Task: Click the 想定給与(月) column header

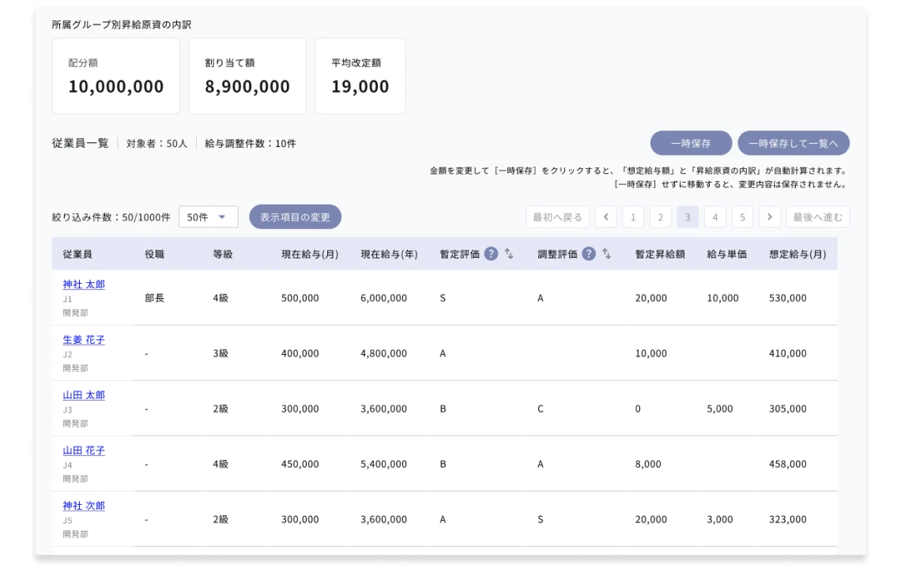Action: (x=797, y=254)
